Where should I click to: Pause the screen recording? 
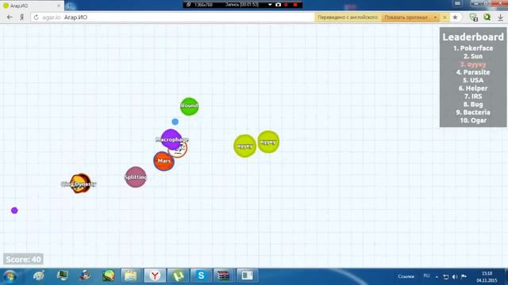coord(286,5)
